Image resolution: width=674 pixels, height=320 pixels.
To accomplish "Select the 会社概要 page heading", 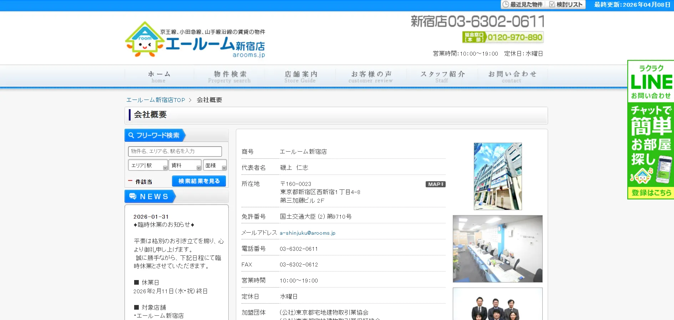I will click(x=150, y=115).
